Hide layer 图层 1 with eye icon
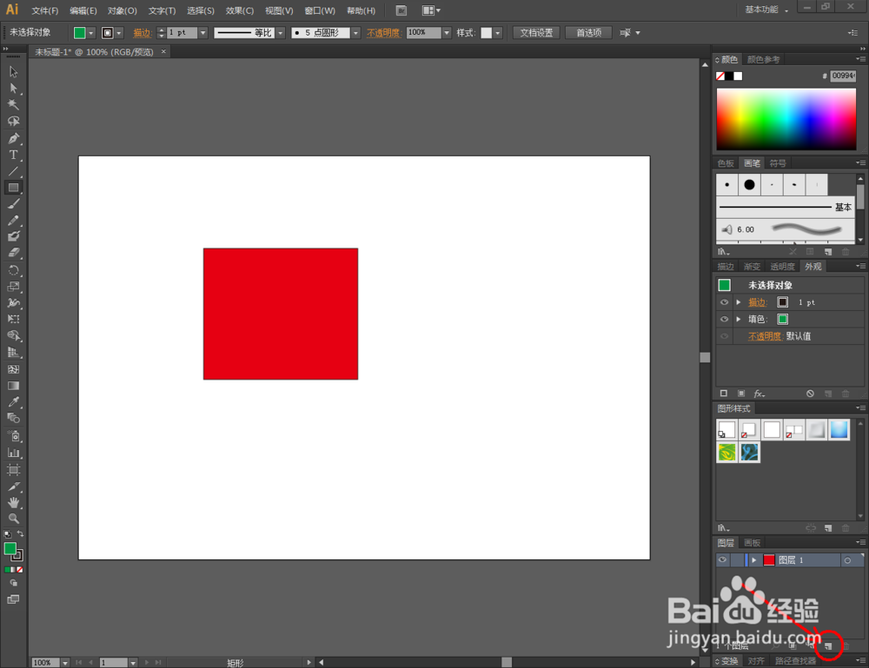The width and height of the screenshot is (869, 668). coord(723,560)
